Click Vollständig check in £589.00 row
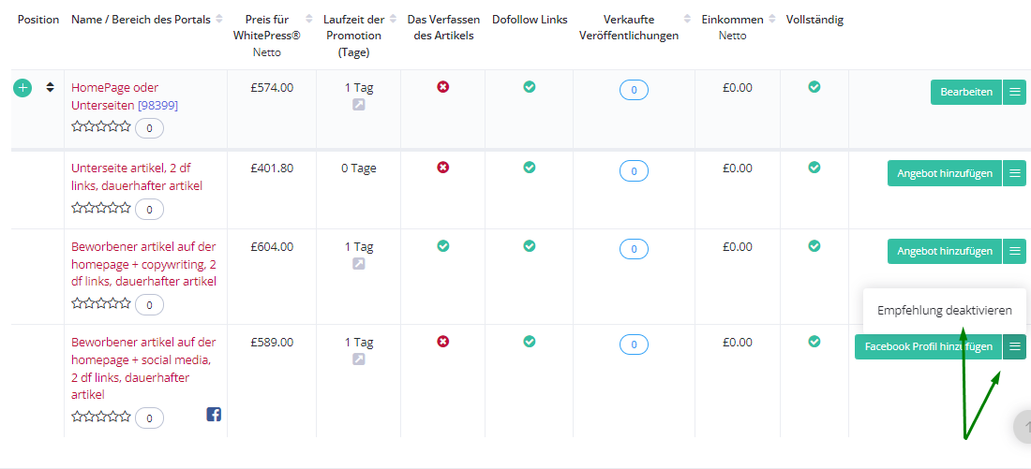This screenshot has height=469, width=1031. click(814, 342)
